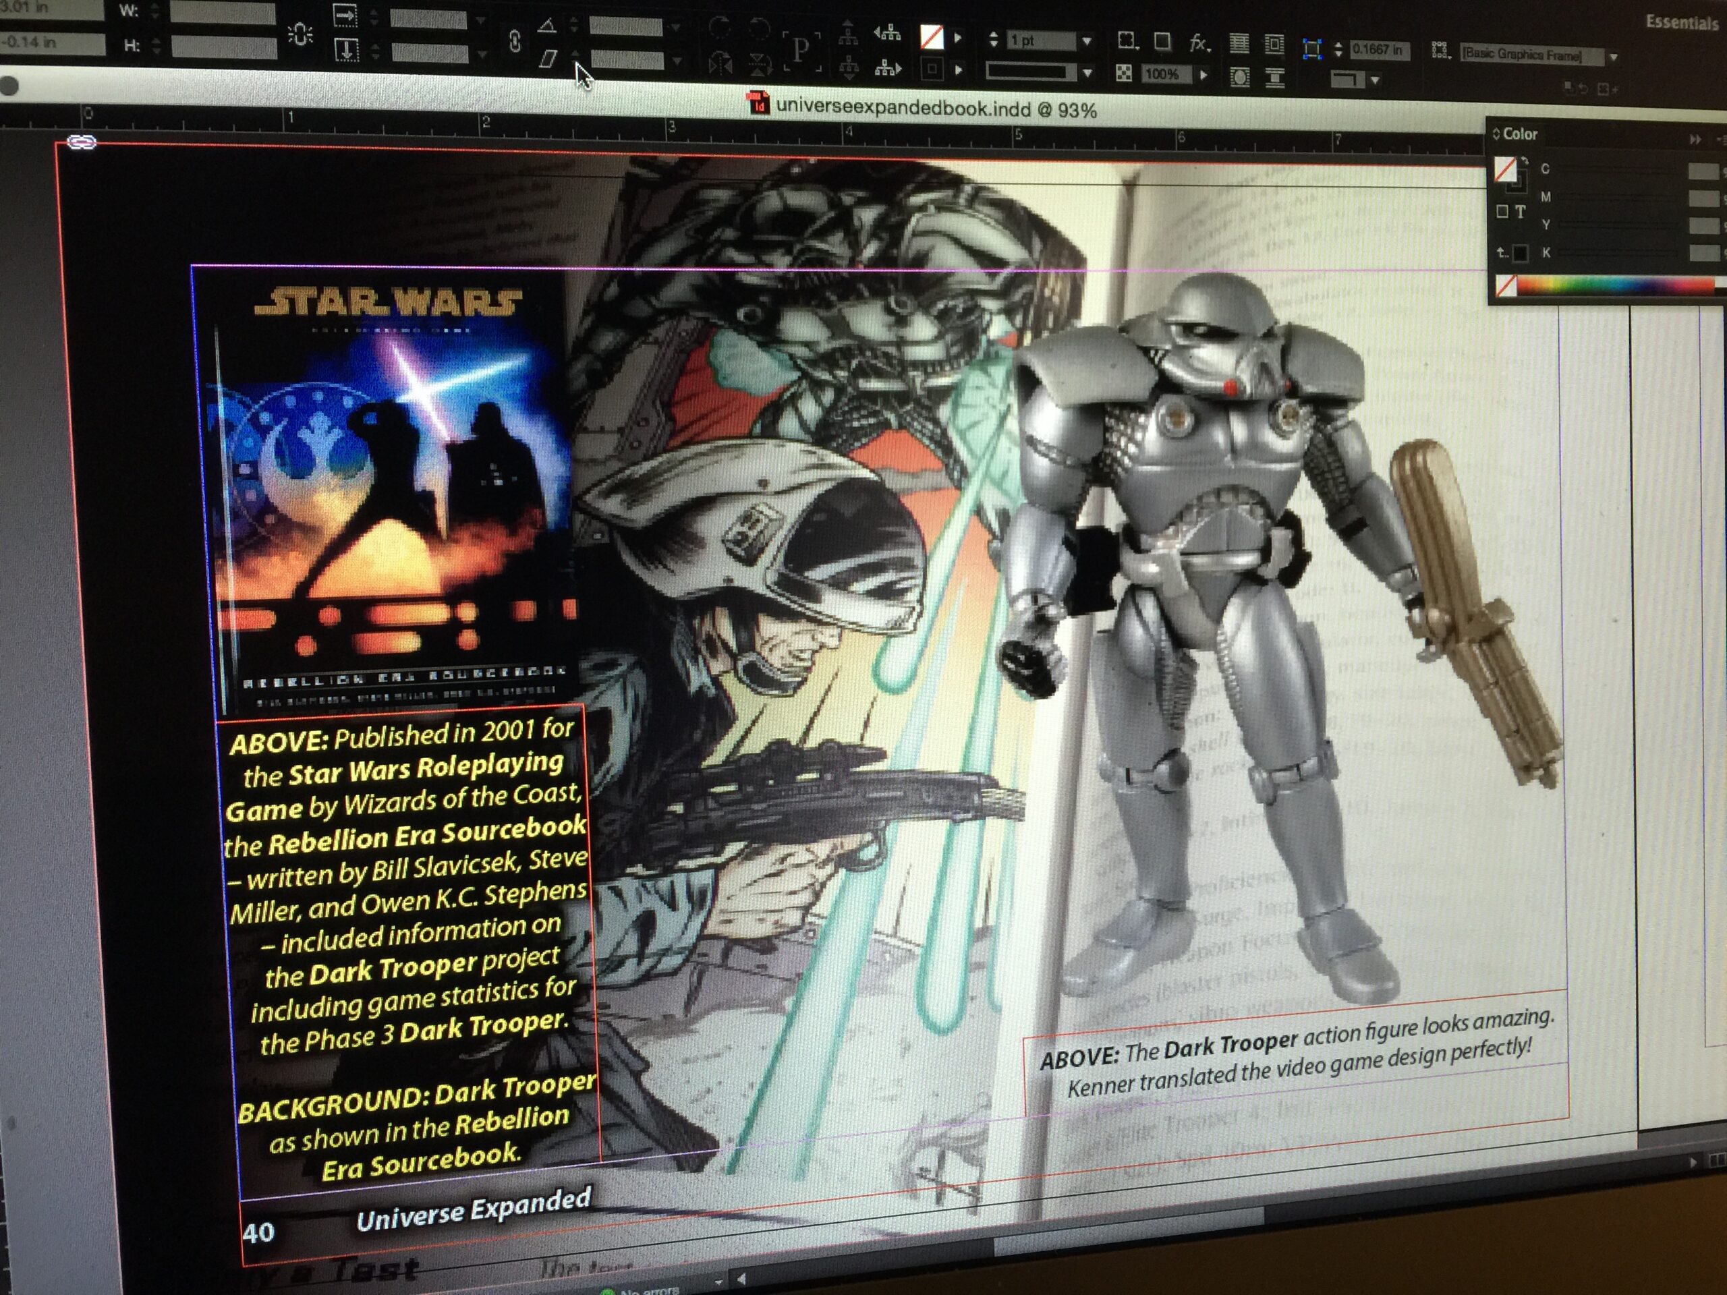Click the fit content to frame icon
The image size is (1727, 1295).
click(x=1312, y=49)
